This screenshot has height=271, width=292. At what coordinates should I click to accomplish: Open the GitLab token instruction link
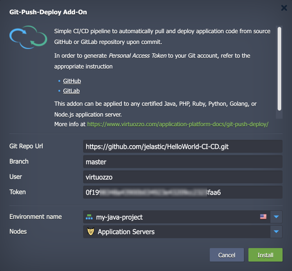(71, 91)
